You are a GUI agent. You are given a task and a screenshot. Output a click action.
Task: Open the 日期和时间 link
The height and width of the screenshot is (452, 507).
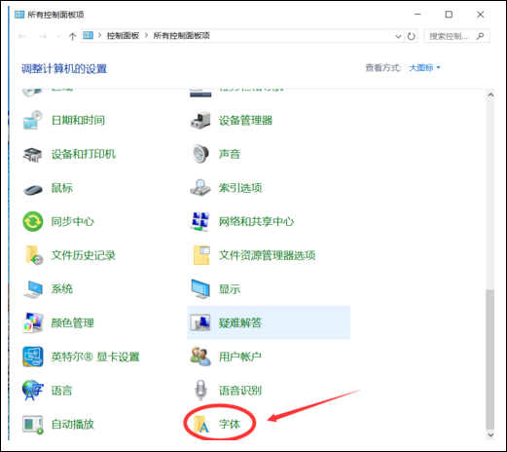(78, 121)
